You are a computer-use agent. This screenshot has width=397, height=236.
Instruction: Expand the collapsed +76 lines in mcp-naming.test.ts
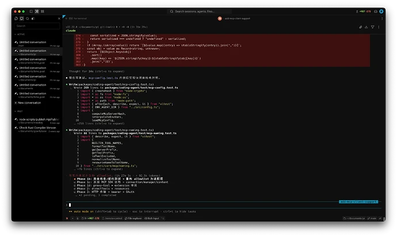(98, 169)
